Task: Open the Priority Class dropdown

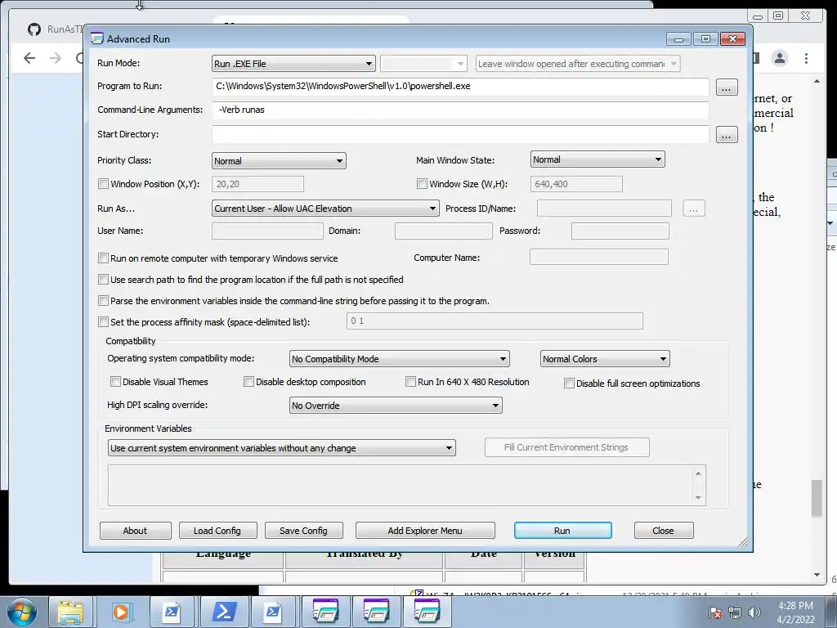Action: (279, 161)
